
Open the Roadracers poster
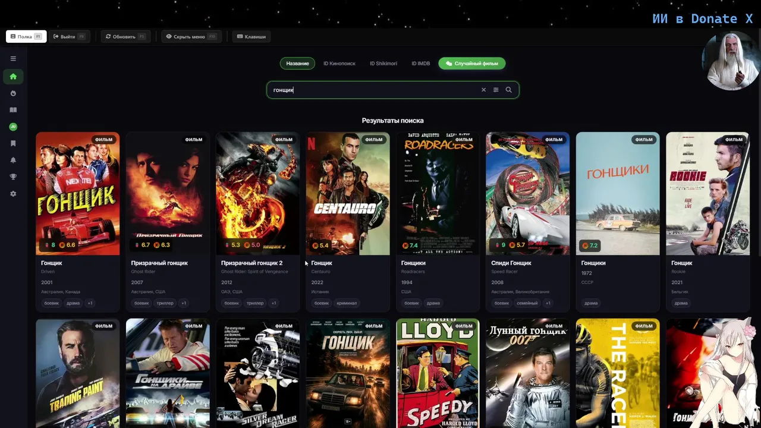click(x=438, y=193)
